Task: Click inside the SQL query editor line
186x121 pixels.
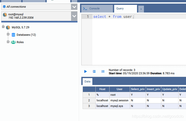Action: [x=139, y=17]
